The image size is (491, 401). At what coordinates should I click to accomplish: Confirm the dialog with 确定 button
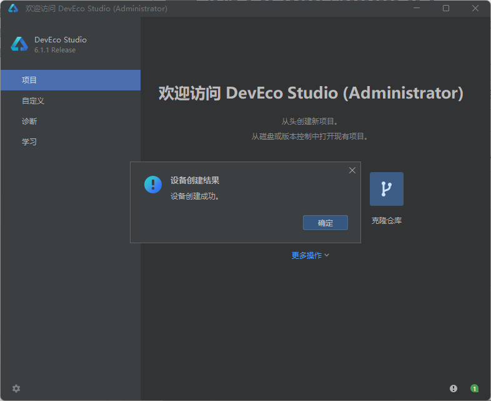(x=325, y=223)
